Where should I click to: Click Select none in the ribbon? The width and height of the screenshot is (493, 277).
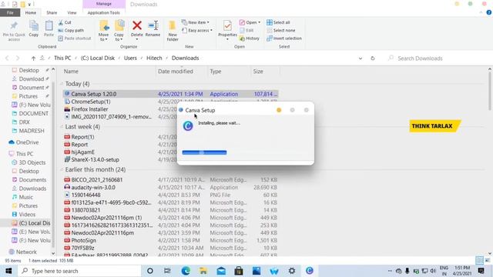tap(280, 31)
